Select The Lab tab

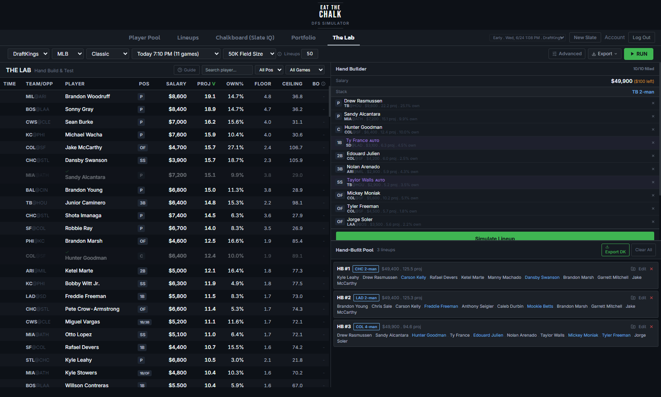(x=343, y=38)
